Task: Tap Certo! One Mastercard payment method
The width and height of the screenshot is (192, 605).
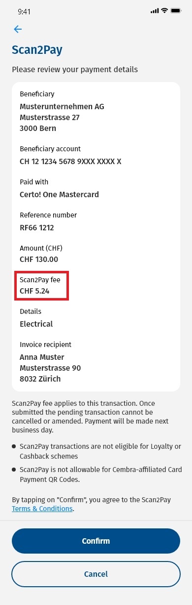Action: click(59, 195)
